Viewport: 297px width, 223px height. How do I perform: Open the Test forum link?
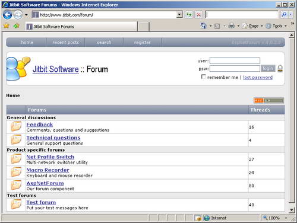coord(41,202)
